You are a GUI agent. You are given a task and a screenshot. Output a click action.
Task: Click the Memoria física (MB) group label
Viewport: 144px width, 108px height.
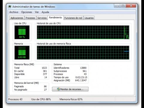(24, 64)
